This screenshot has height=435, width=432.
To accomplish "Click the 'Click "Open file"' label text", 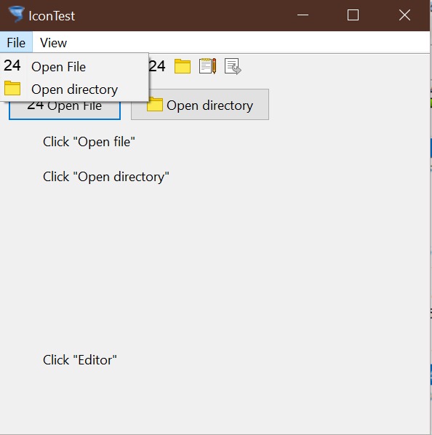I will 89,142.
